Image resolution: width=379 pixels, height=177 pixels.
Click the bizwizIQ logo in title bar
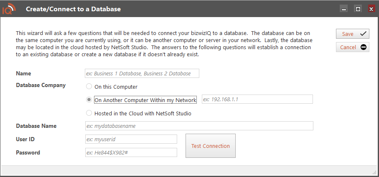9,8
